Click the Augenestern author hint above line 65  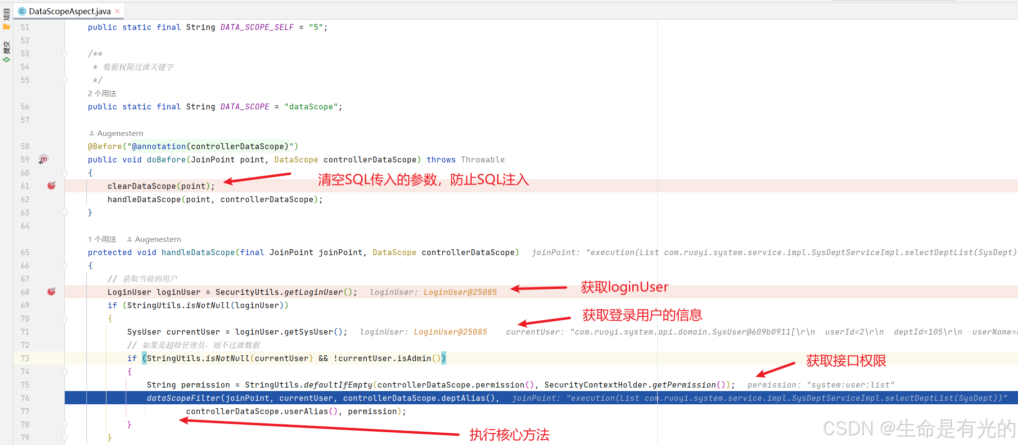[x=154, y=239]
